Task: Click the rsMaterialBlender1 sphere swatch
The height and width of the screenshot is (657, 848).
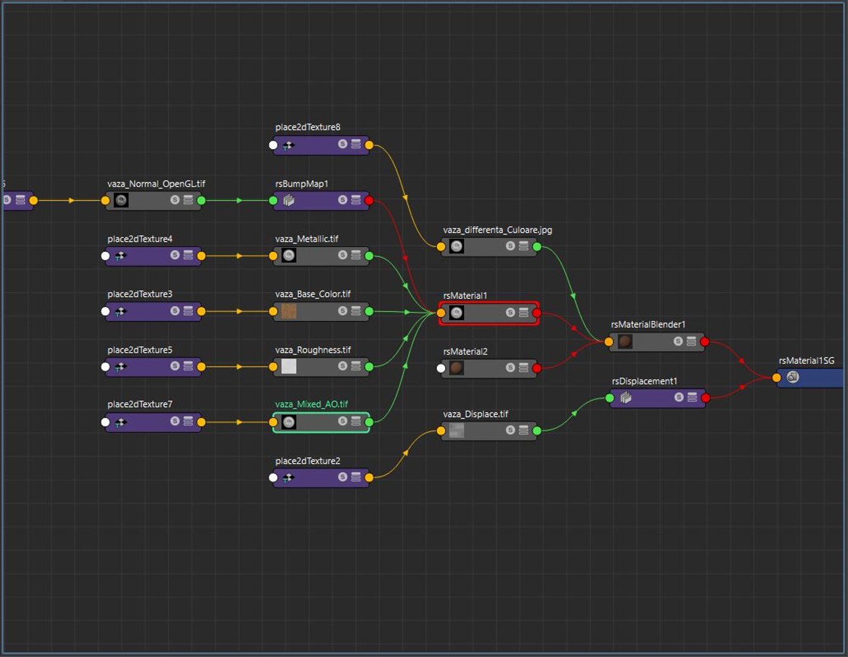Action: [625, 342]
